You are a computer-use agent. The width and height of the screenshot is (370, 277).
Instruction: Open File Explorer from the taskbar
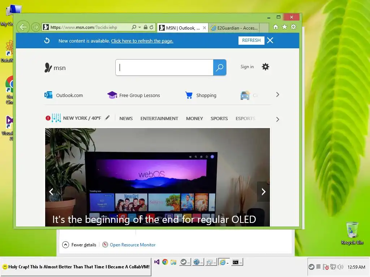click(x=173, y=262)
